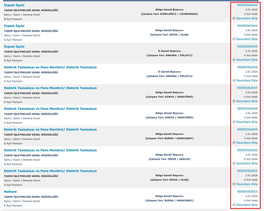Star the Sivas electrician listing 00009362652
Screen dimensions: 264x211
click(234, 184)
